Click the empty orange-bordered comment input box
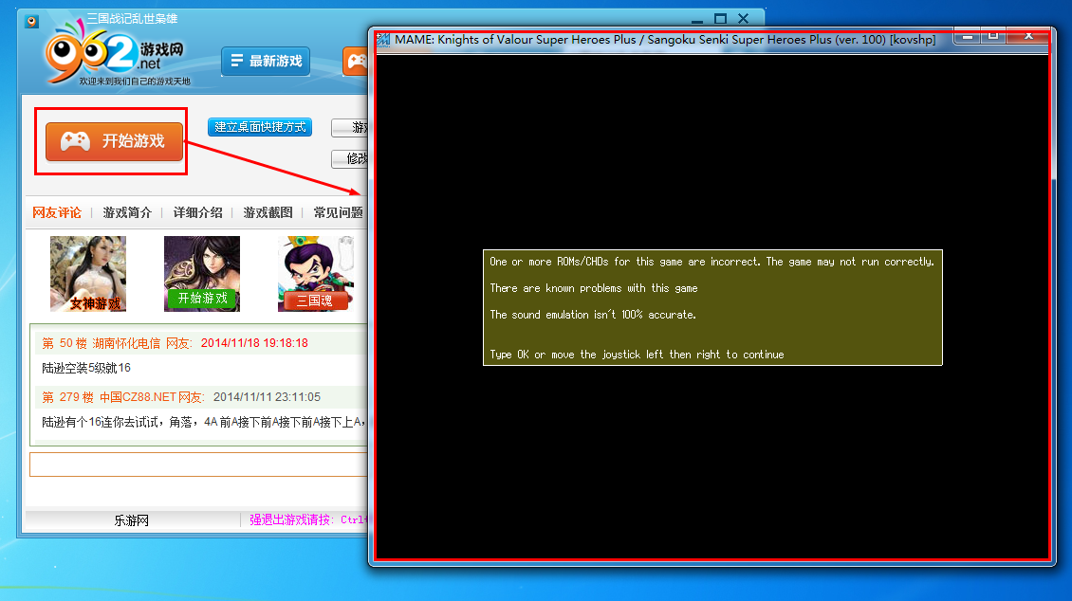 point(199,464)
